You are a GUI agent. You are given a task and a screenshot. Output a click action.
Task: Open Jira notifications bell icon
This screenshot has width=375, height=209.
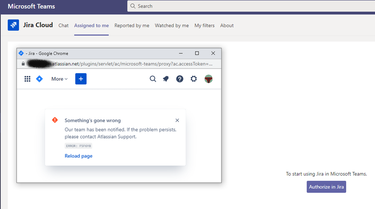166,79
